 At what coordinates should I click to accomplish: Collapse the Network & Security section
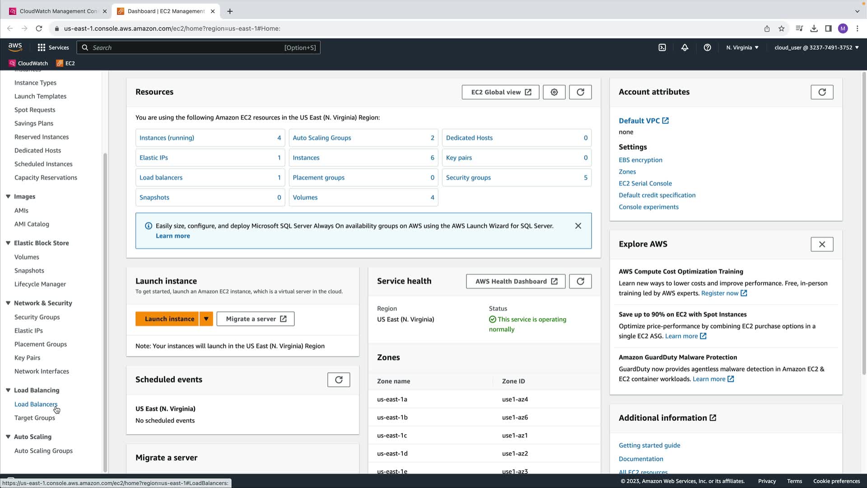coord(8,303)
